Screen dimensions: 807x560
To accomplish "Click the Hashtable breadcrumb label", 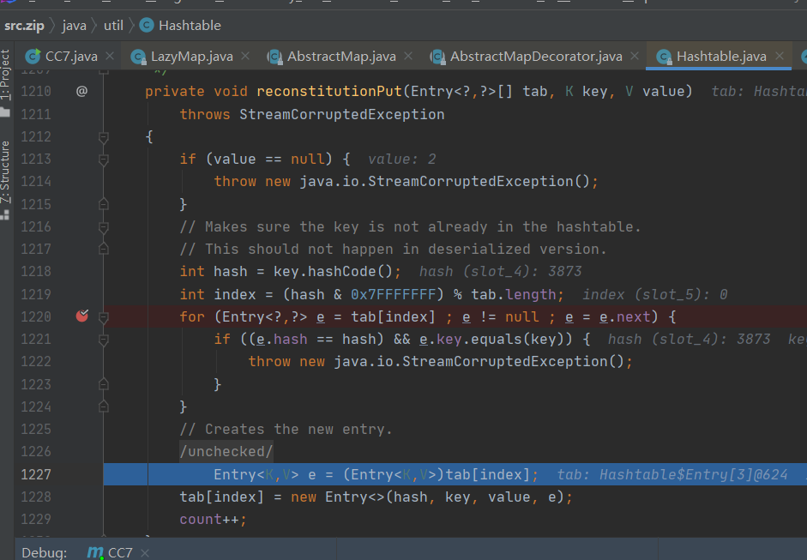I will (x=190, y=25).
